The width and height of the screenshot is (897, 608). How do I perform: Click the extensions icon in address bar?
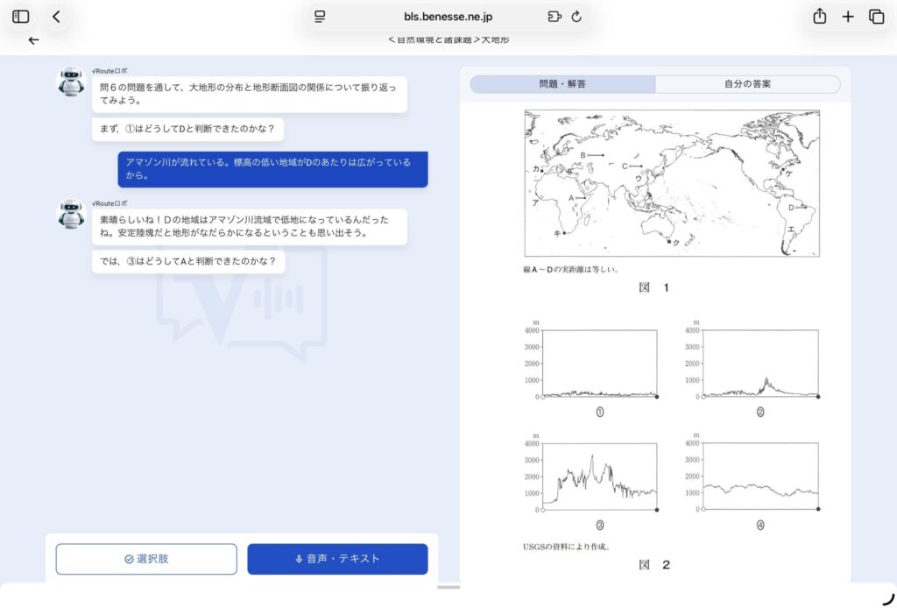[x=554, y=17]
